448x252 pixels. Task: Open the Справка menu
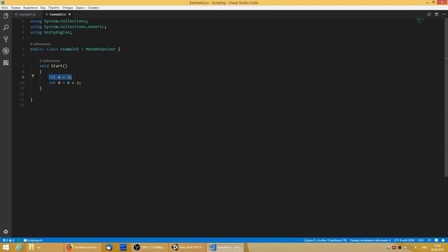click(x=93, y=8)
